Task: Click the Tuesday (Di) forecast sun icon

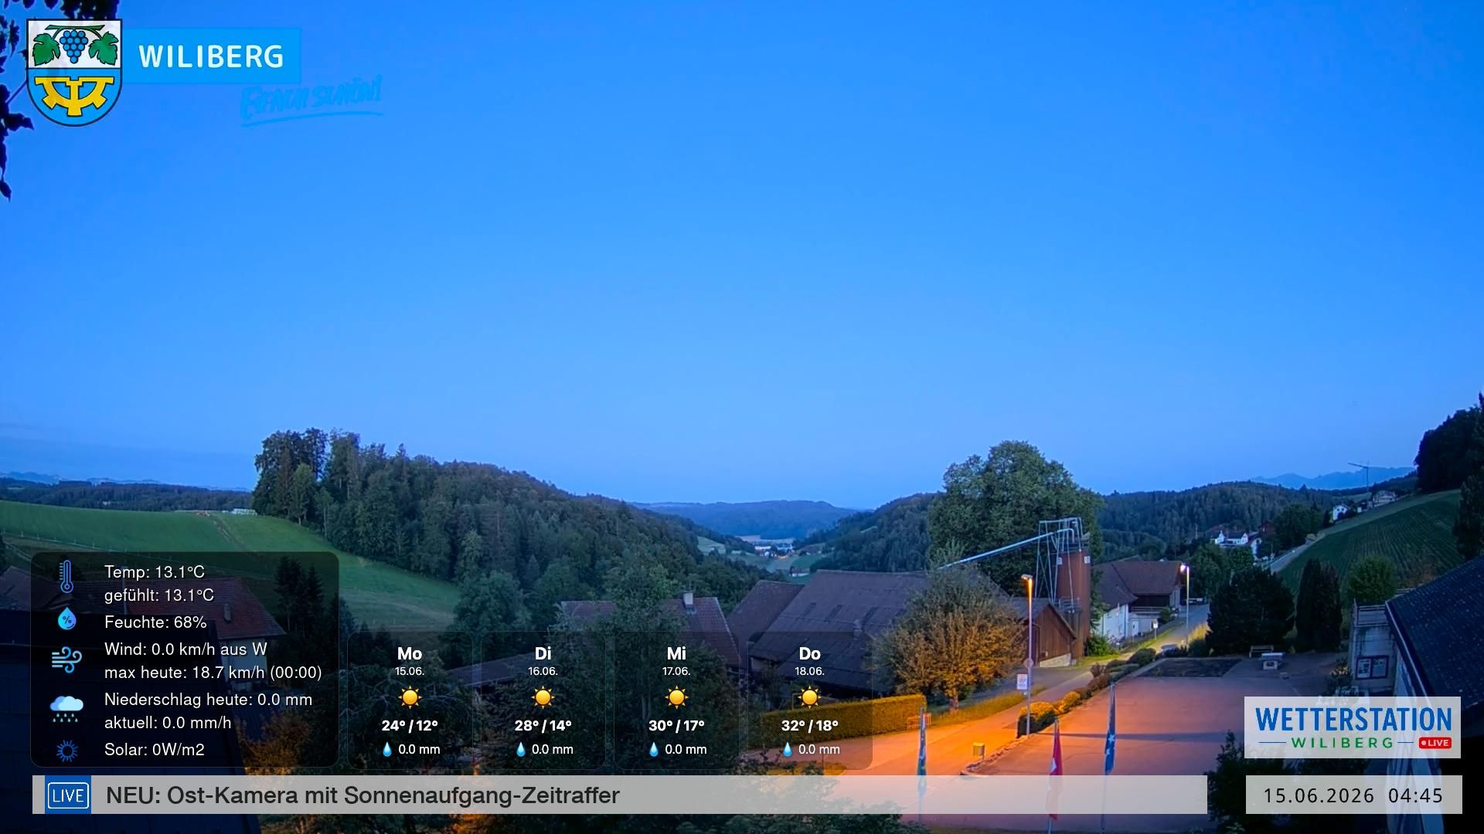Action: (x=543, y=697)
